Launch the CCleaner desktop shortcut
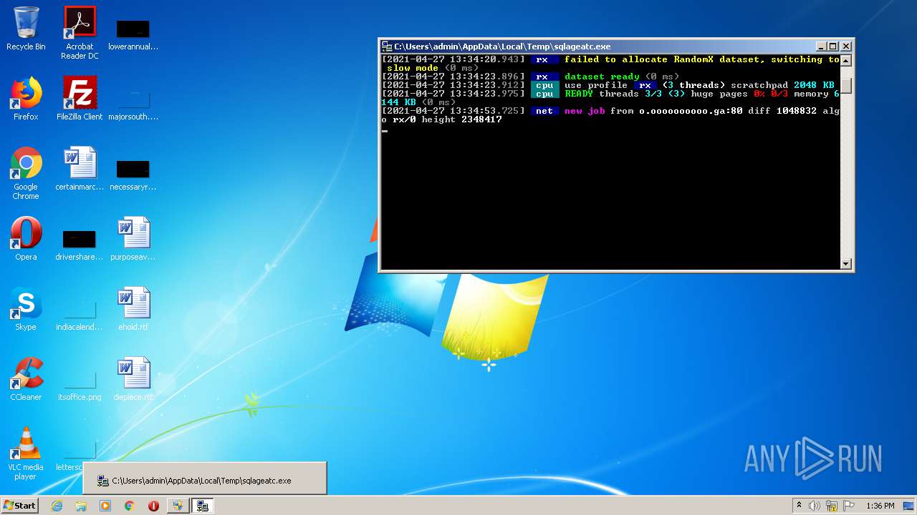The image size is (917, 515). [26, 379]
